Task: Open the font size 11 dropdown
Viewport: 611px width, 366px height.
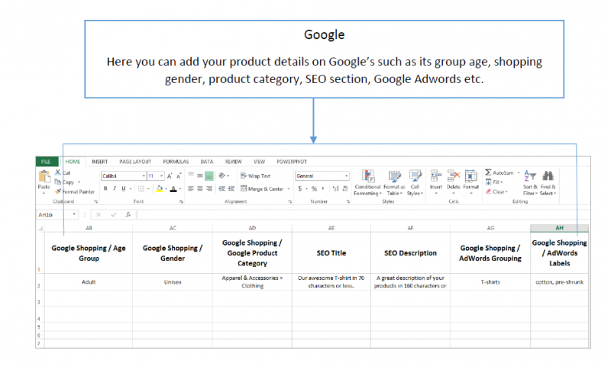Action: point(161,176)
